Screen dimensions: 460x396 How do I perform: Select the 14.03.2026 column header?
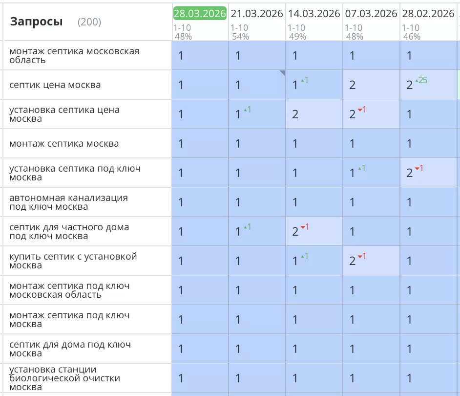click(314, 14)
